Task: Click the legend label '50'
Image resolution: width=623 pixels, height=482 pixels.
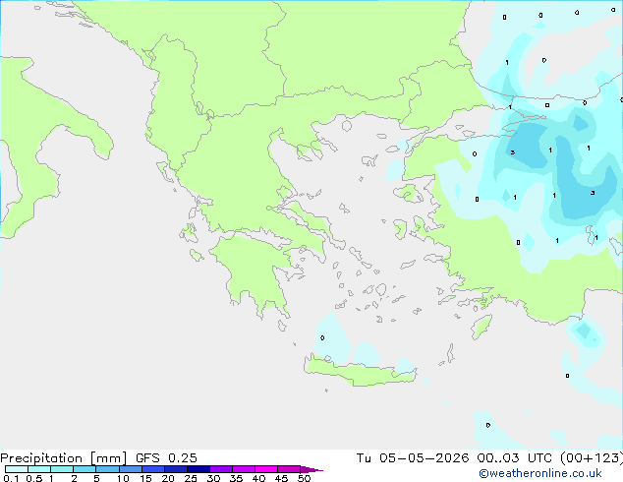Action: pyautogui.click(x=304, y=478)
